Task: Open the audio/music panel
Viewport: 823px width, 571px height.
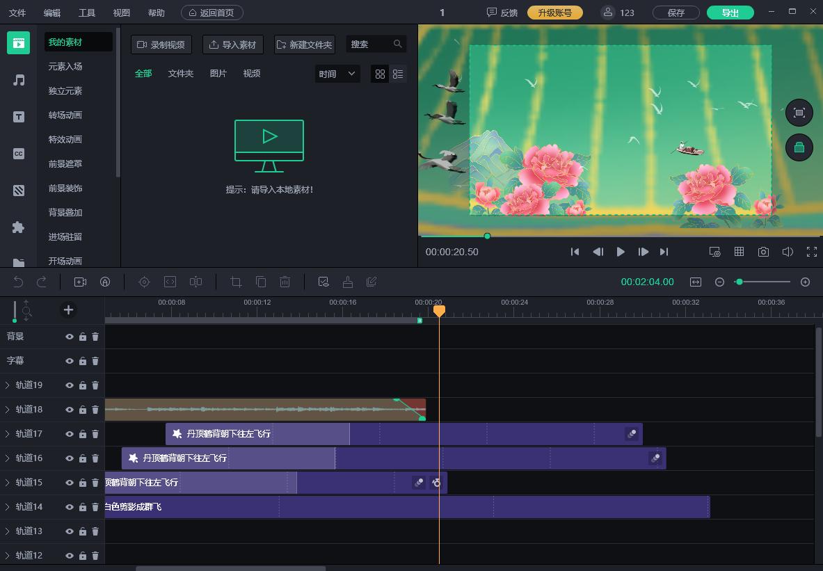Action: tap(17, 79)
